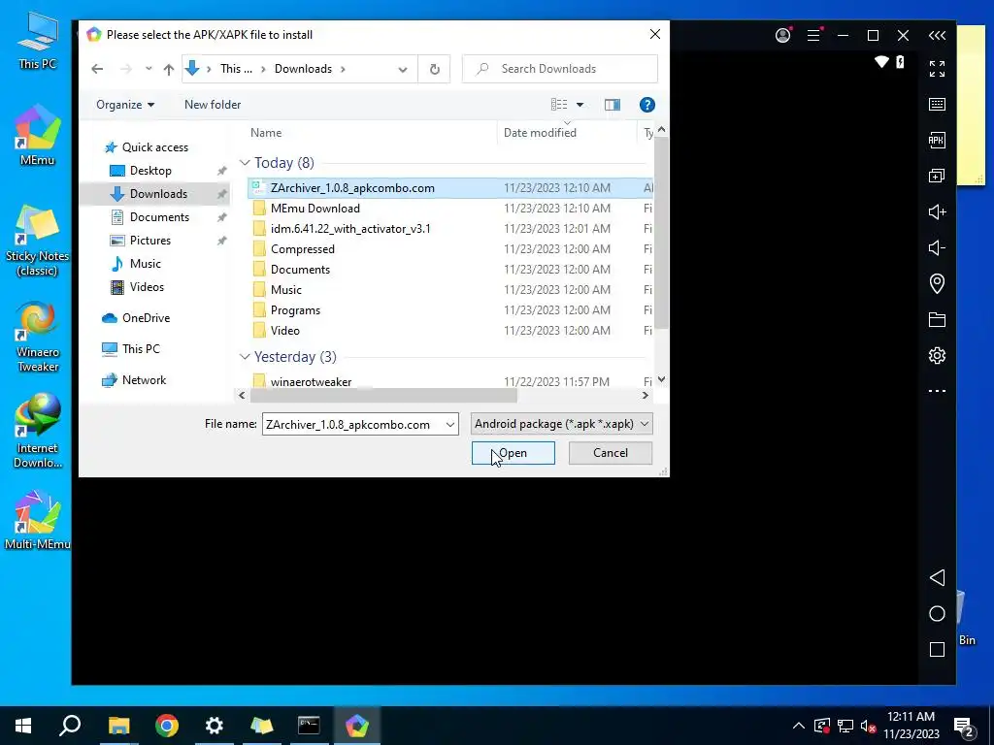Show more MEmu sidebar tools

click(937, 391)
